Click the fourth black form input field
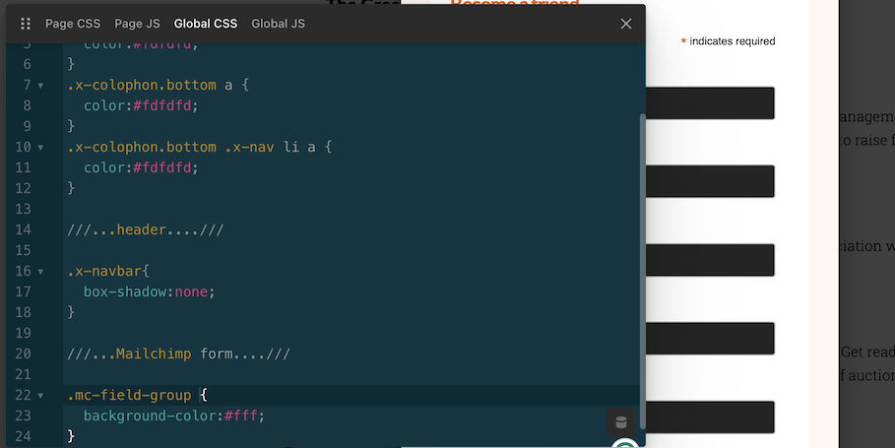 [x=709, y=339]
